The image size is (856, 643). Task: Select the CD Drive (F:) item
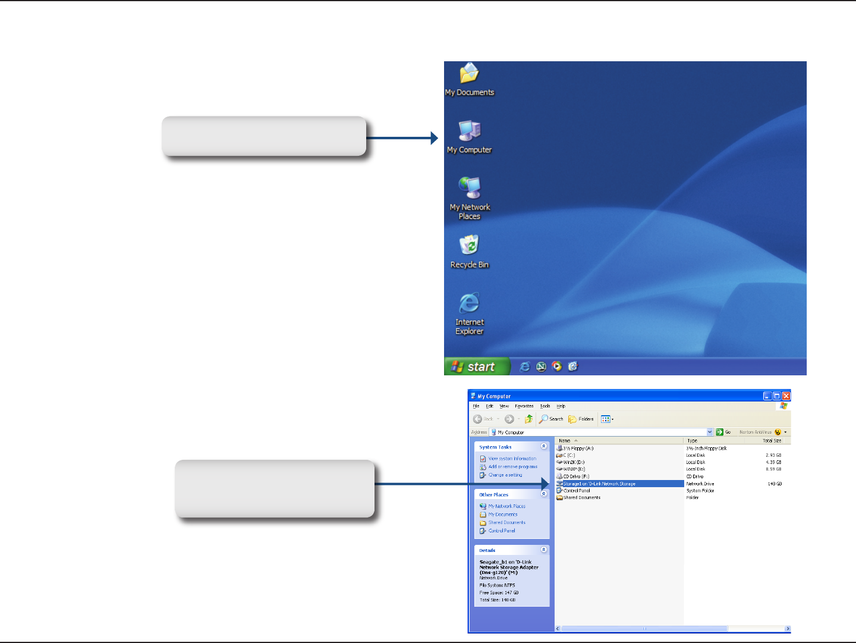tap(573, 476)
